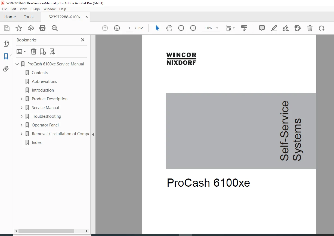Collapse the navigation pane splitter arrow
334x236 pixels.
[x=93, y=134]
